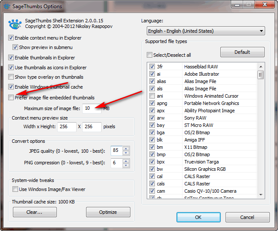Click the JPEG quality value field
278x231 pixels.
tap(117, 151)
